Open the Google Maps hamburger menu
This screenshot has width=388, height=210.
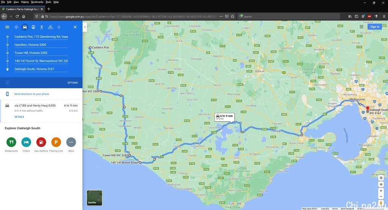7,27
